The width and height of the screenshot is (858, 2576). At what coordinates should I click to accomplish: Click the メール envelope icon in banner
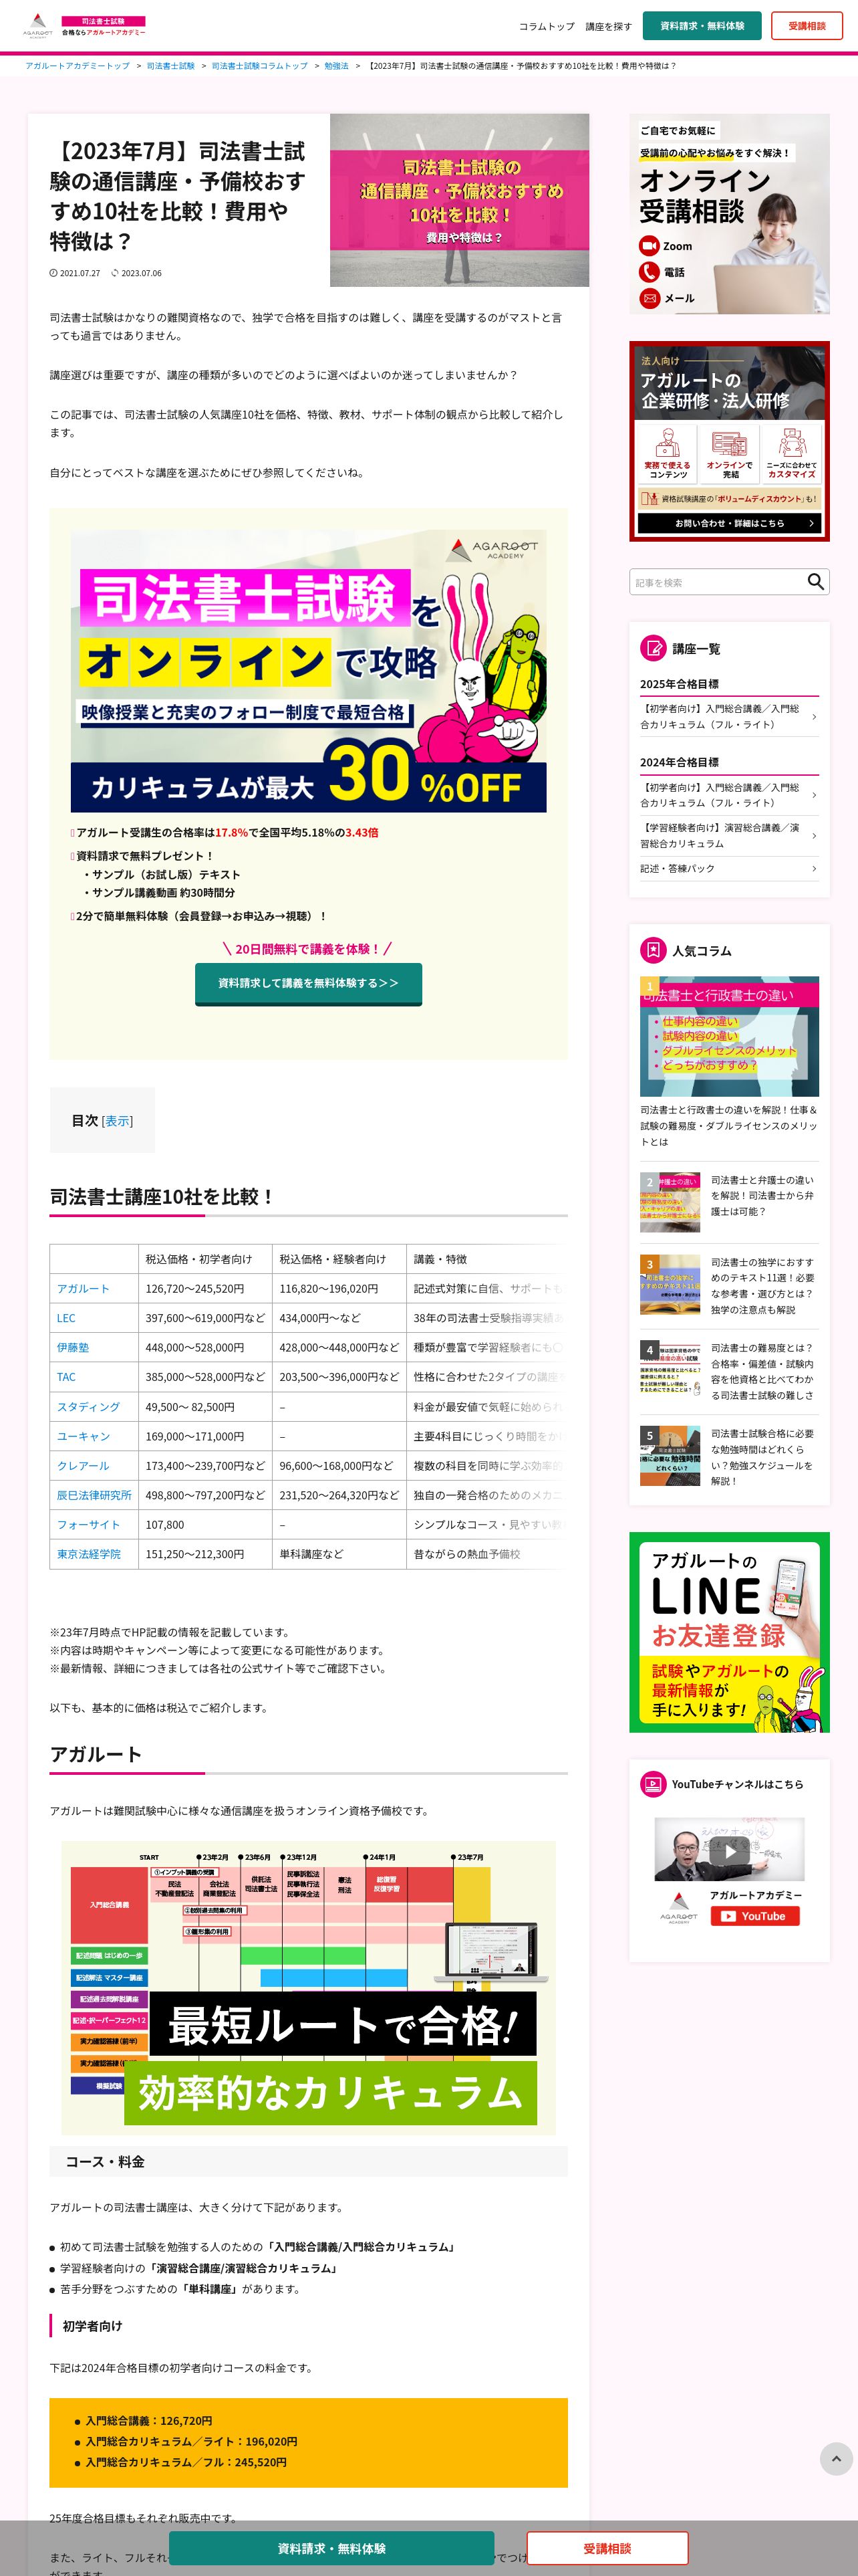point(650,298)
